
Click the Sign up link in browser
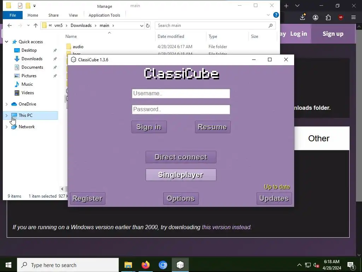click(333, 34)
